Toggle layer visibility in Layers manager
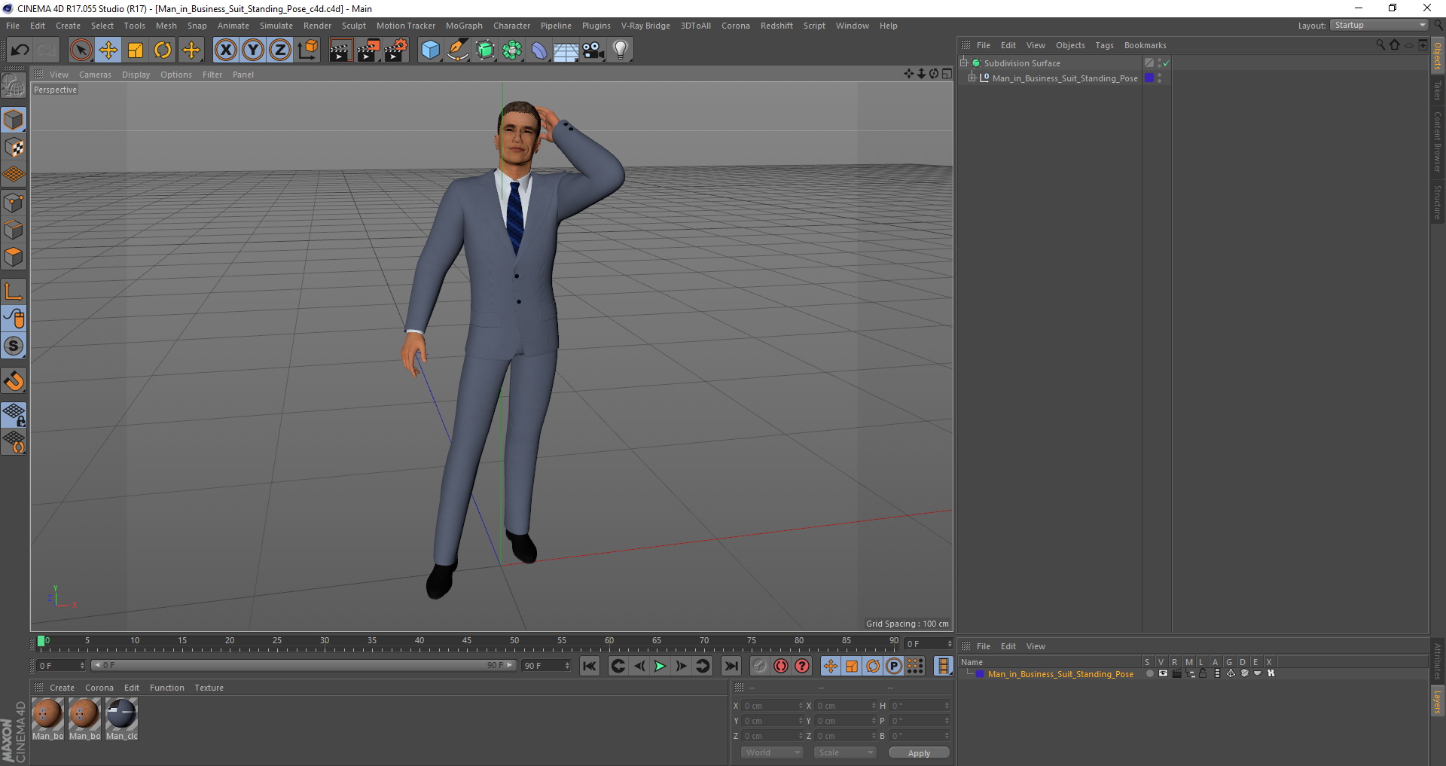Screen dimensions: 1446x766 tap(1163, 673)
